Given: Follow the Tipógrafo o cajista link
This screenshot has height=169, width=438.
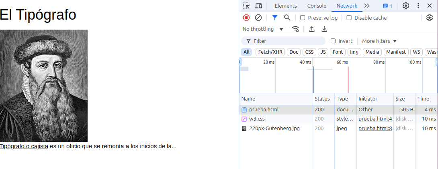Looking at the screenshot, I should [24, 147].
